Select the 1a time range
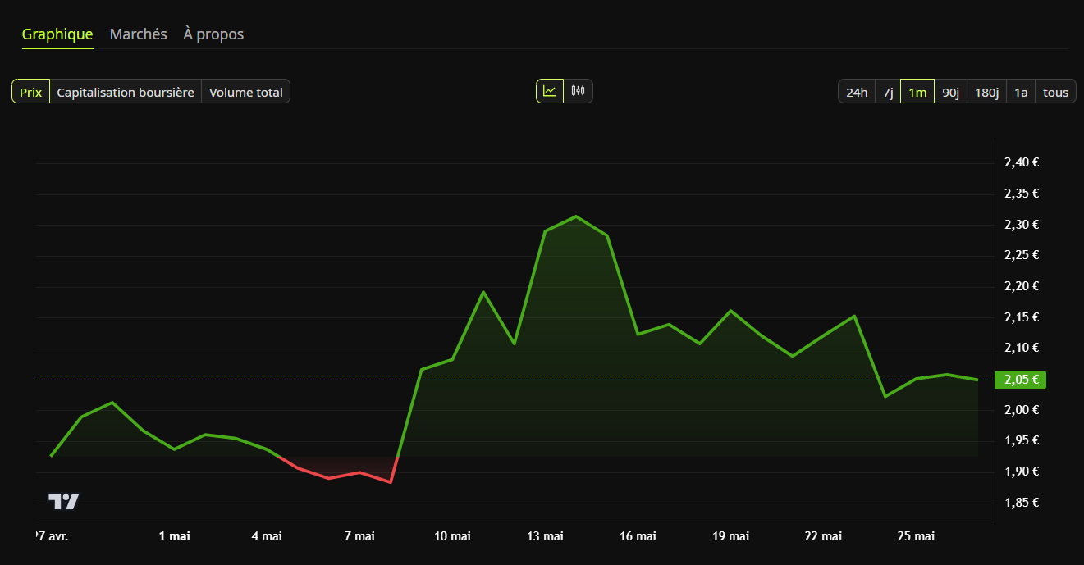 1021,92
